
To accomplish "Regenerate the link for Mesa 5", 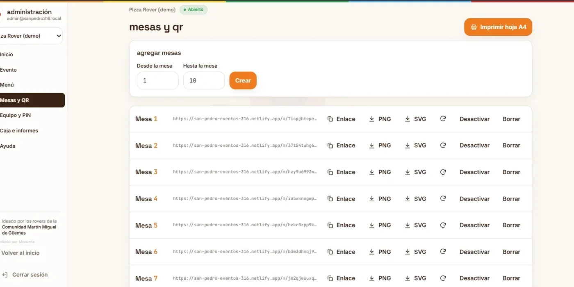I will 443,225.
